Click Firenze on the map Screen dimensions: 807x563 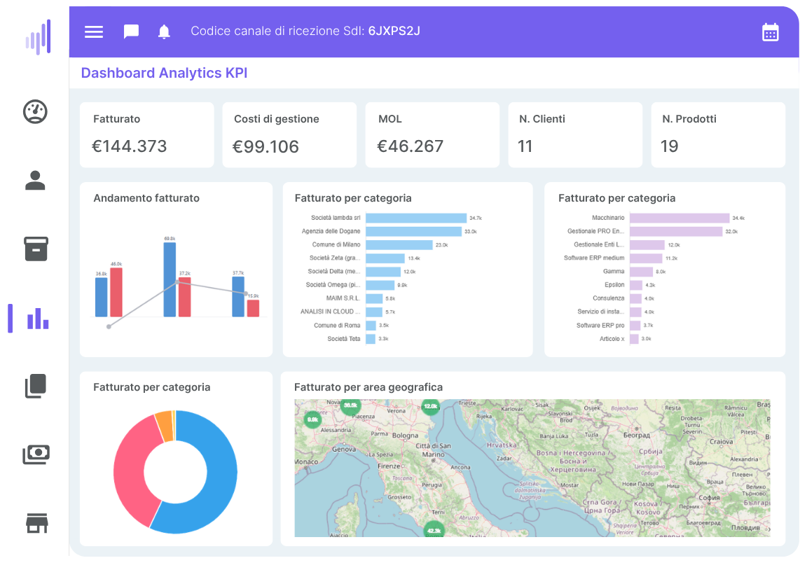[389, 466]
